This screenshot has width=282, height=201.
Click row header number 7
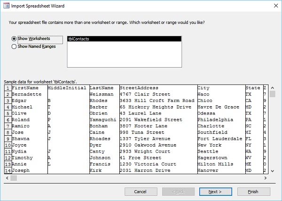pos(8,126)
